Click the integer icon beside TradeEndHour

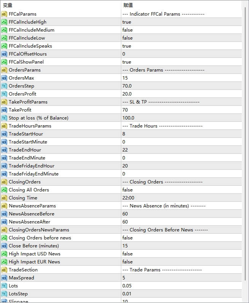[x=4, y=150]
